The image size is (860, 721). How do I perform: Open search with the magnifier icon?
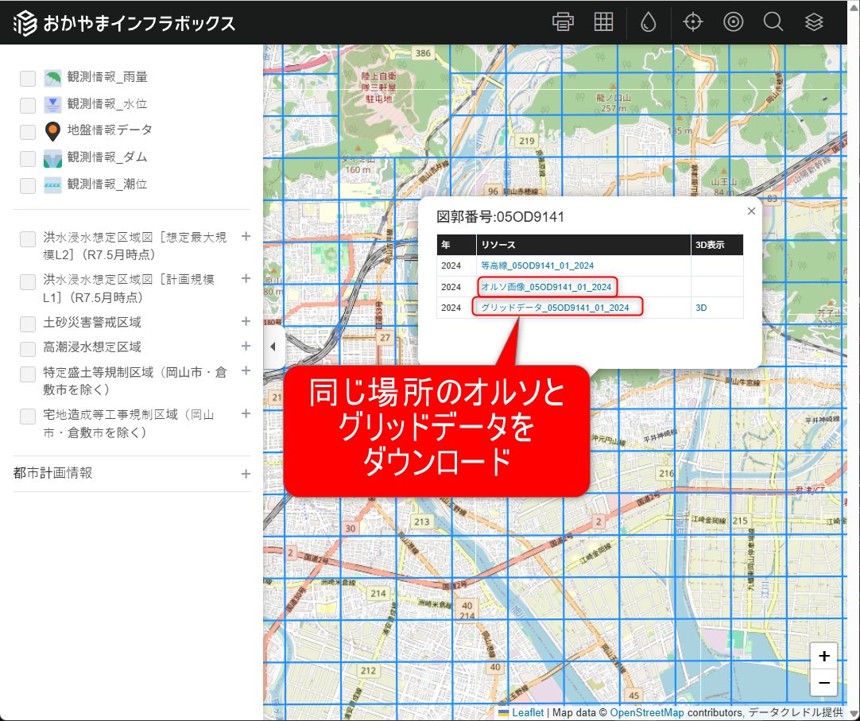(x=773, y=22)
